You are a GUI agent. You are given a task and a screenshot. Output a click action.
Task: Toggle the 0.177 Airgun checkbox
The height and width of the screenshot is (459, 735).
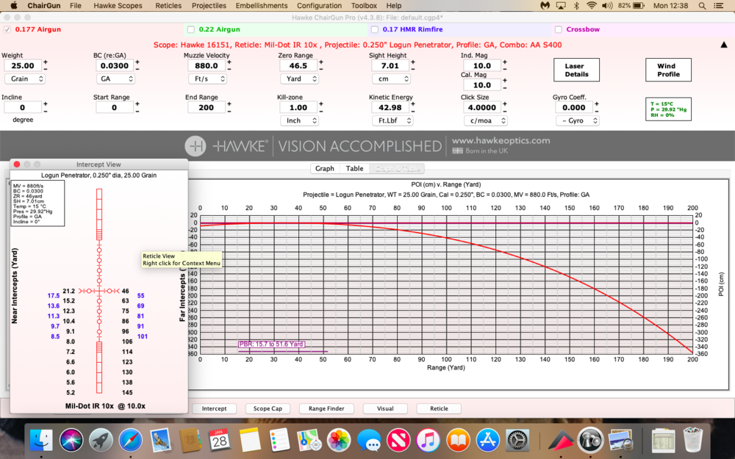pyautogui.click(x=7, y=29)
